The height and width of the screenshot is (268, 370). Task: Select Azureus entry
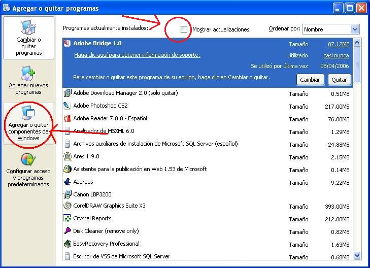(x=208, y=182)
